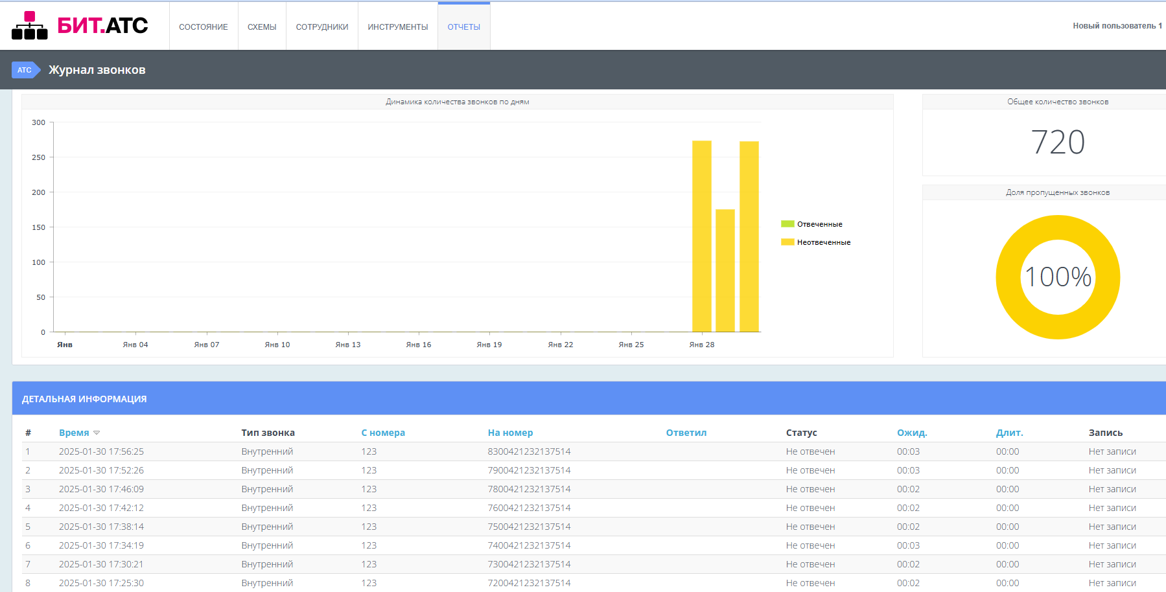Open the Состояние menu

(x=204, y=27)
